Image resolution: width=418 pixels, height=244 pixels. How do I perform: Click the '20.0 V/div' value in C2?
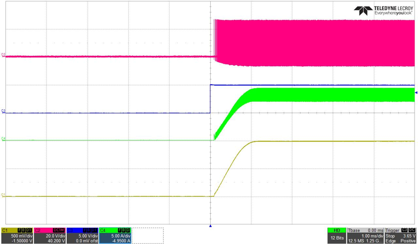(55, 236)
